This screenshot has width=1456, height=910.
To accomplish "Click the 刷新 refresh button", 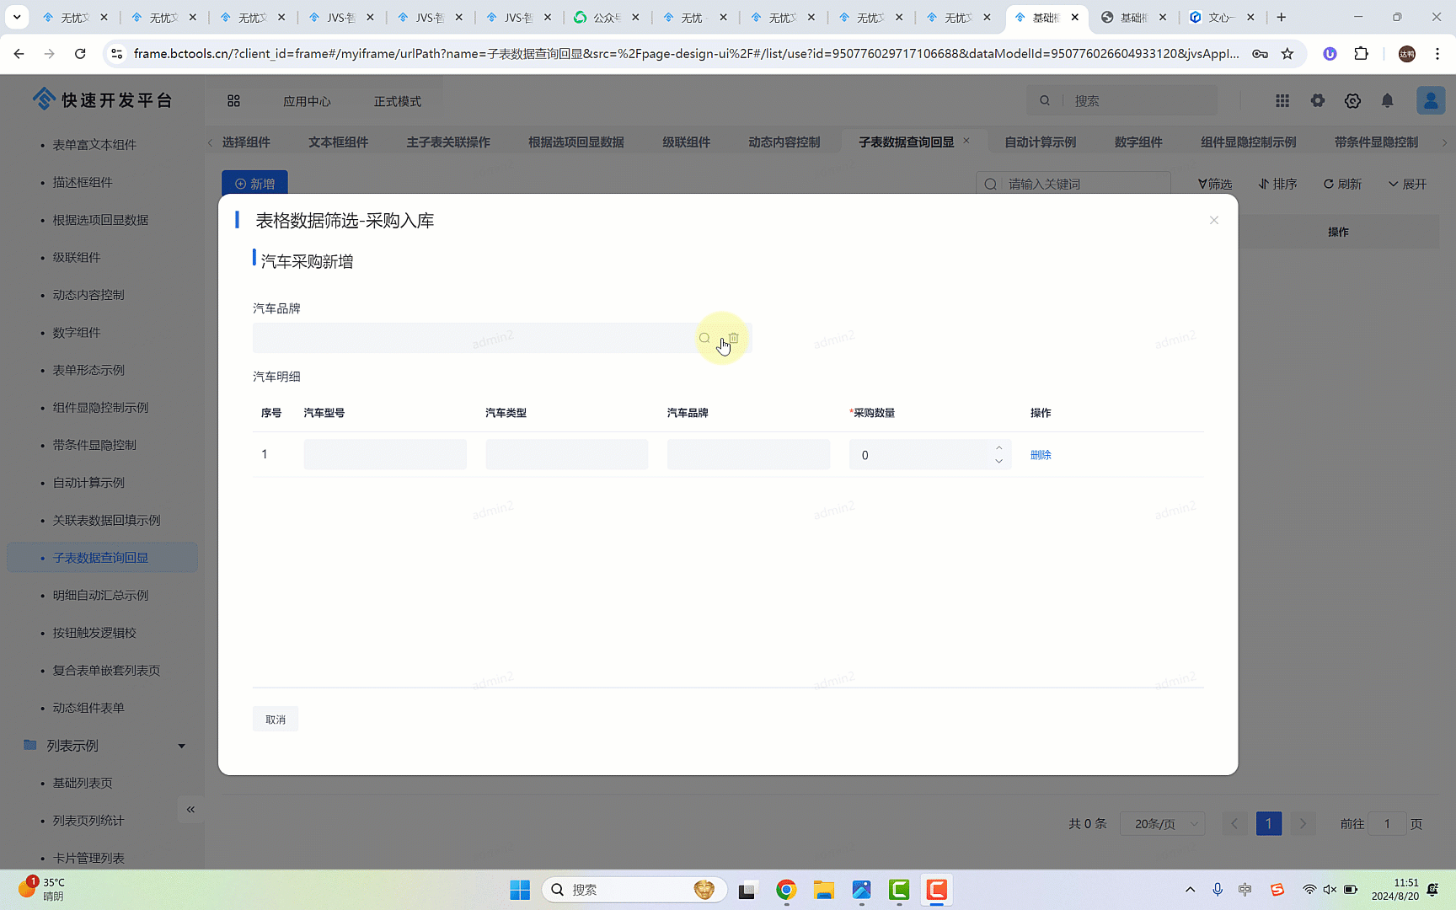I will (x=1342, y=184).
